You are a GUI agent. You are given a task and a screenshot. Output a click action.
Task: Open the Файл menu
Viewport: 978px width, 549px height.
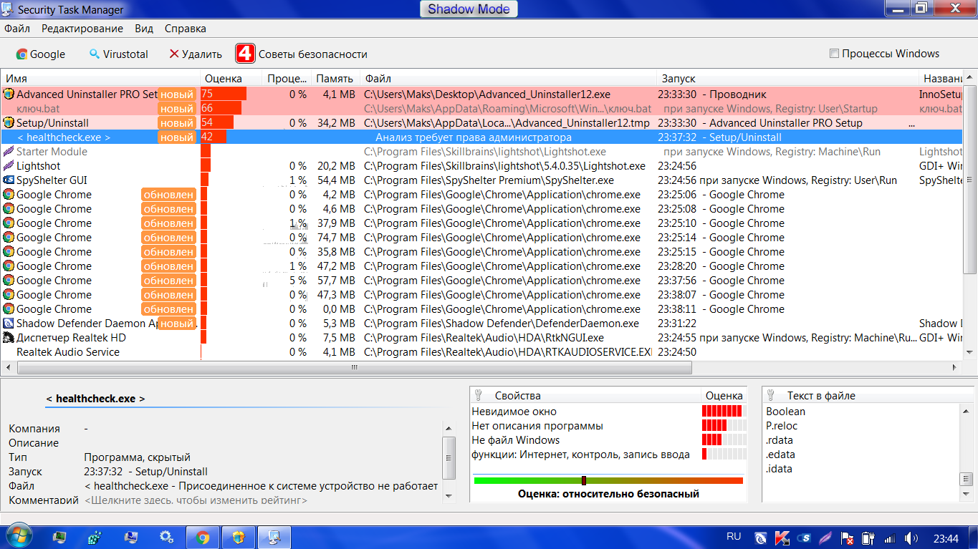click(x=17, y=29)
